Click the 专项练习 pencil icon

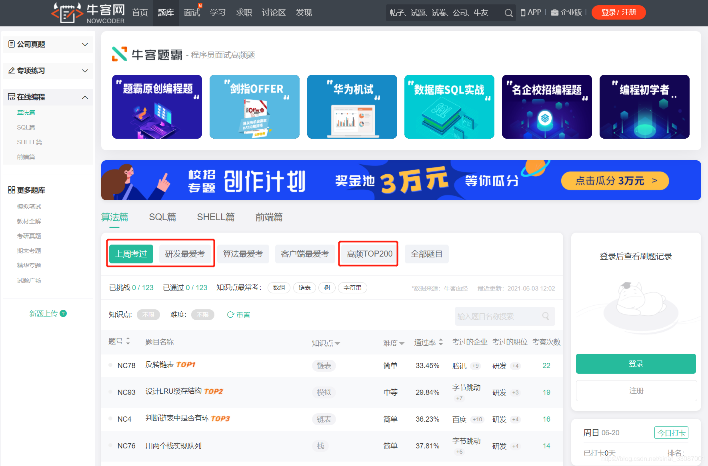[x=12, y=70]
